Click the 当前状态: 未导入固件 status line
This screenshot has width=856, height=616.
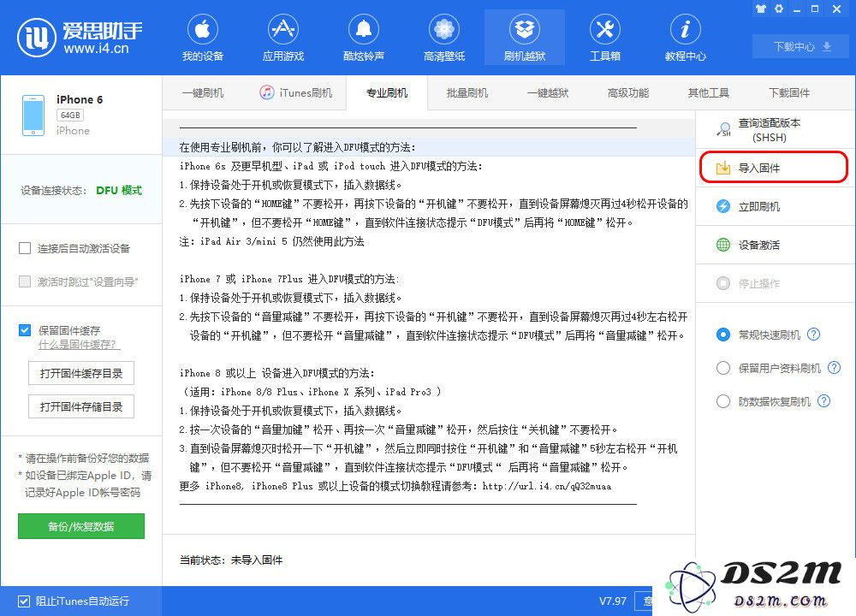tap(231, 560)
